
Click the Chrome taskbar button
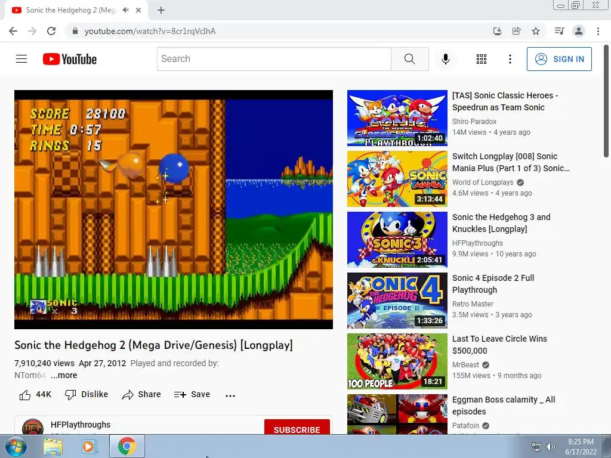click(126, 446)
